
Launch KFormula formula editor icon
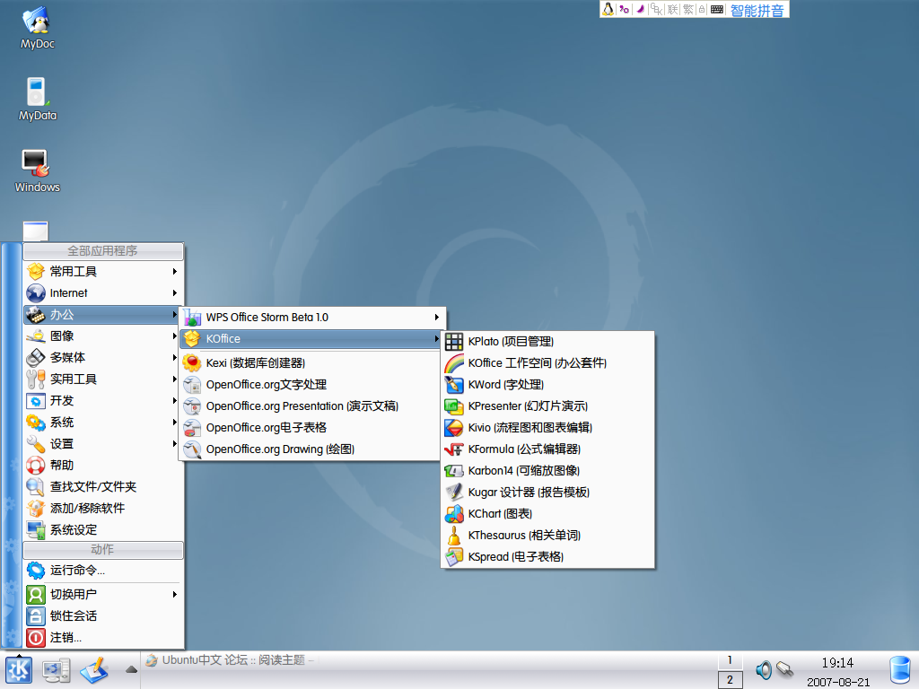(x=453, y=449)
